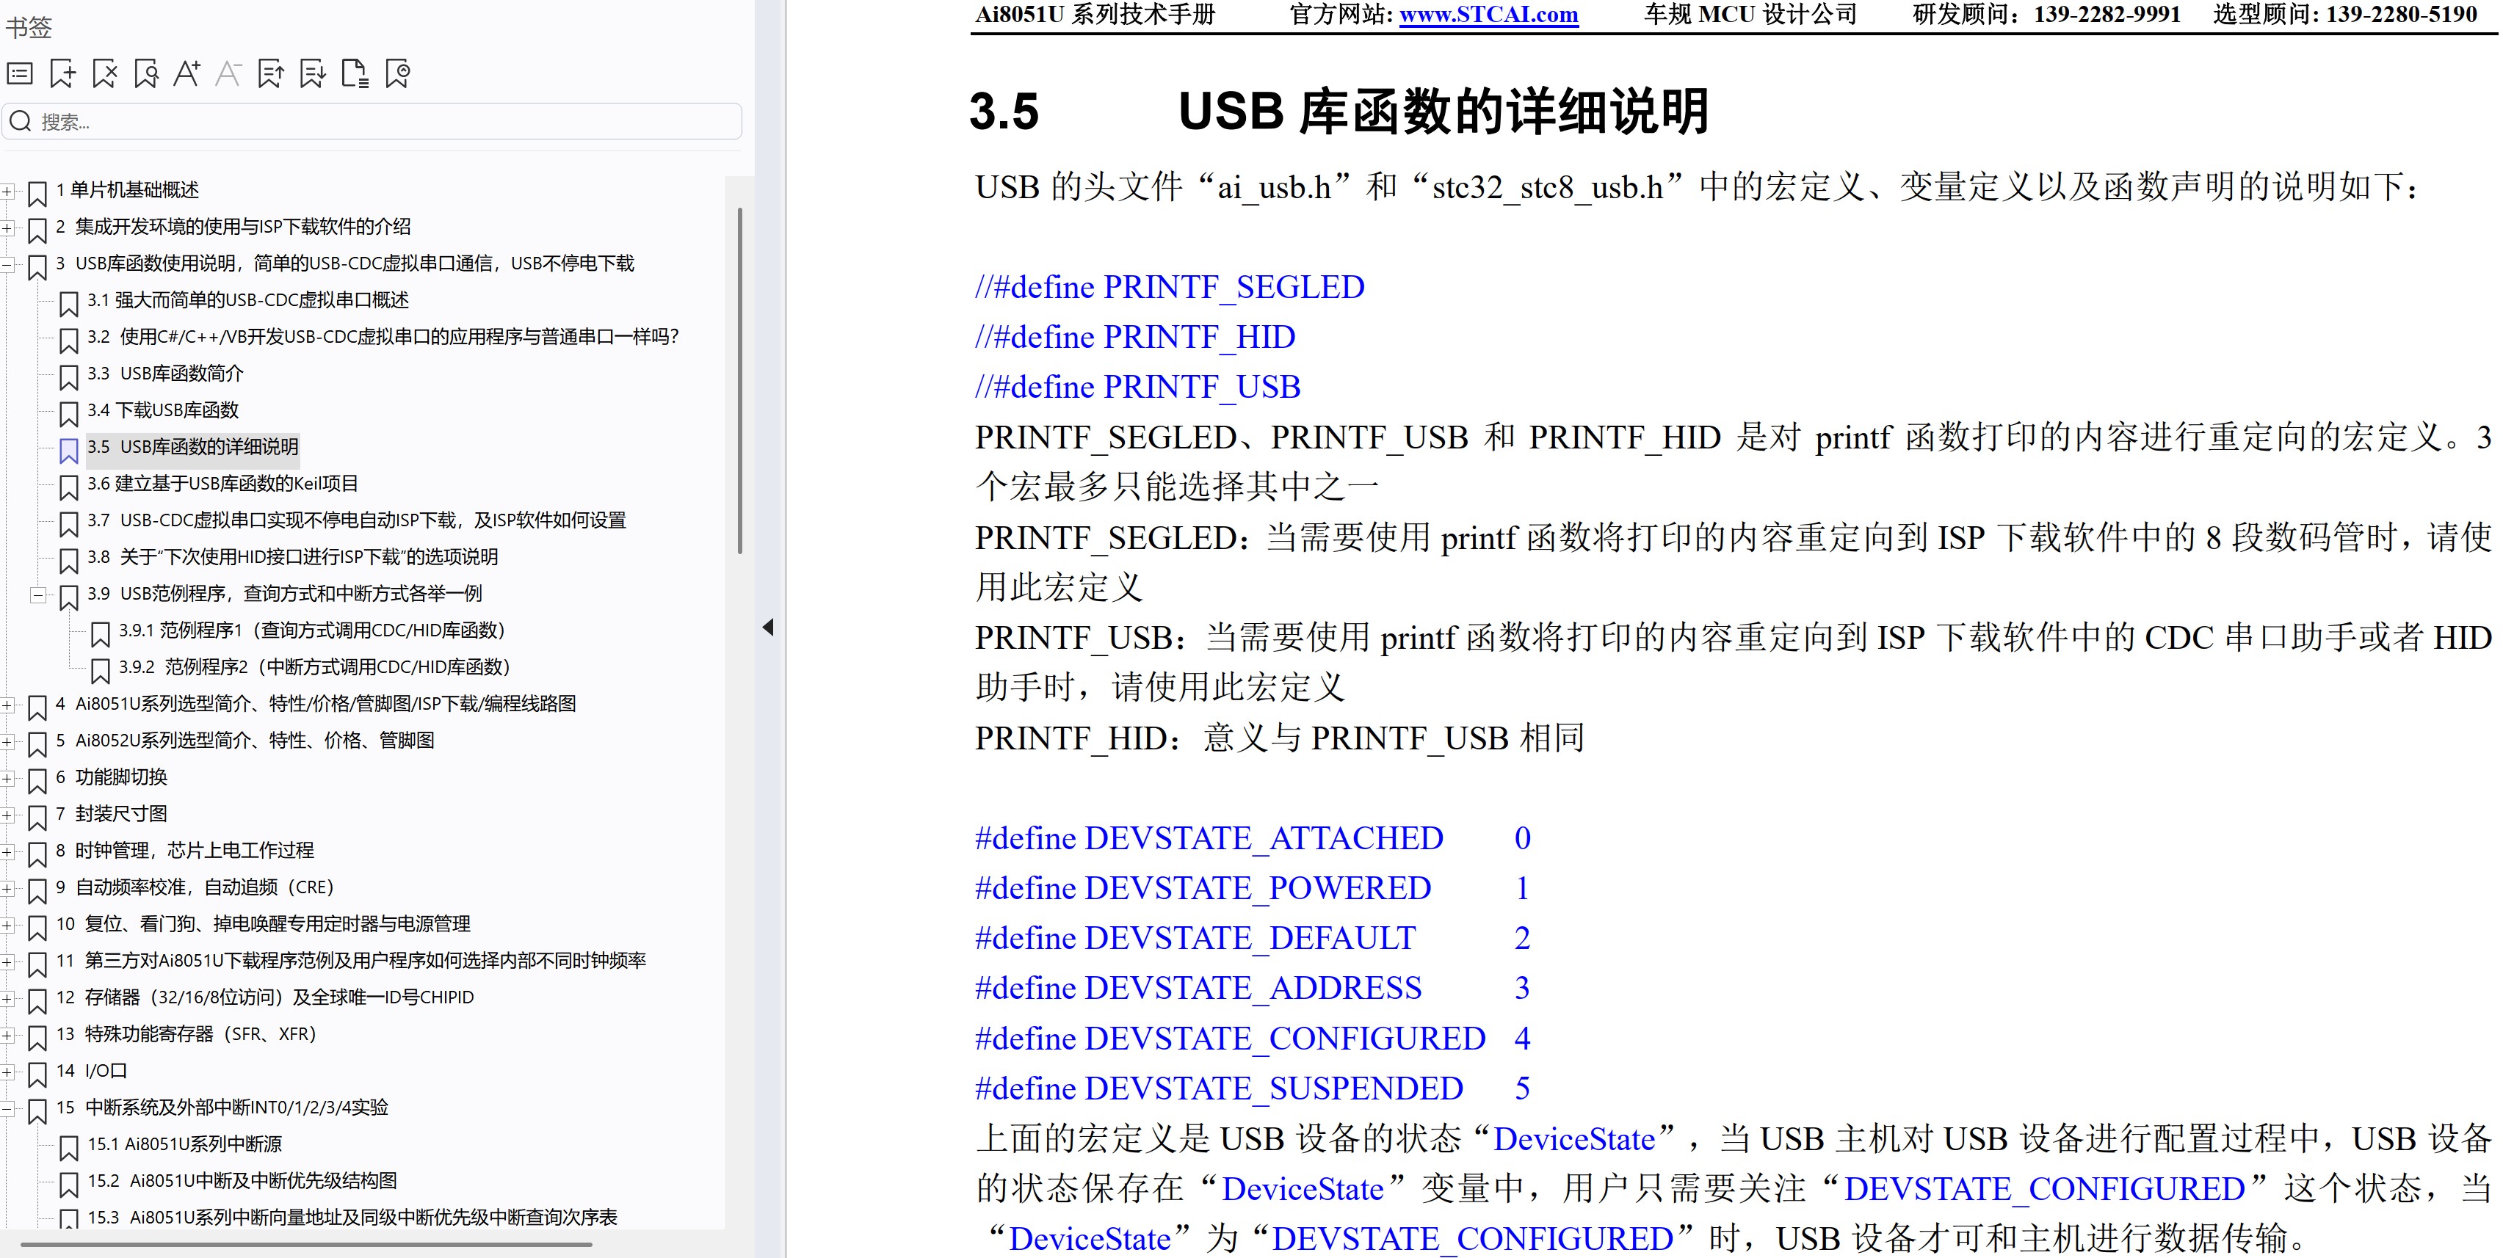The width and height of the screenshot is (2503, 1258).
Task: Open bookmark 3.6 建立基于USB库函数的Keil项目
Action: pyautogui.click(x=222, y=484)
